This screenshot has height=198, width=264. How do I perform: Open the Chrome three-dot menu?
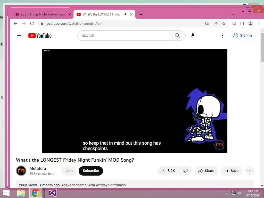click(259, 23)
